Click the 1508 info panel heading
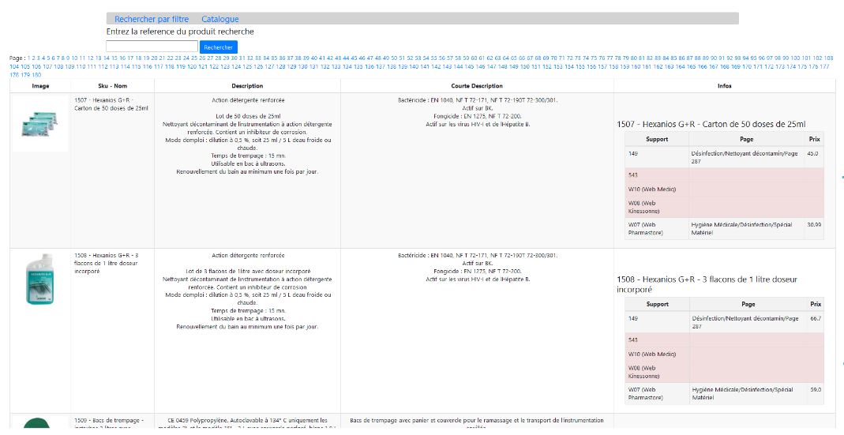Screen dimensions: 844x435 coord(707,284)
